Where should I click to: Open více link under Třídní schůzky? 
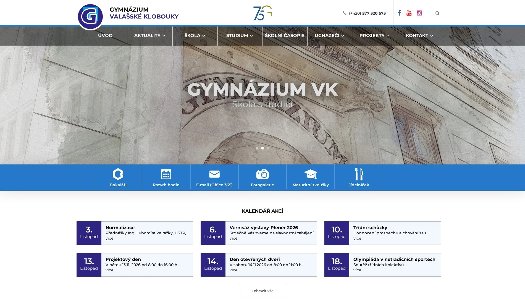357,239
